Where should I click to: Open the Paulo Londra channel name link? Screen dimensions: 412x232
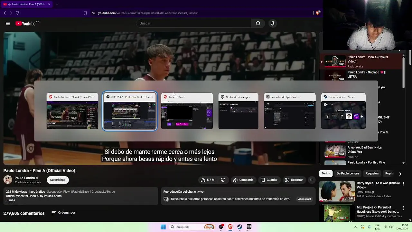coord(25,178)
